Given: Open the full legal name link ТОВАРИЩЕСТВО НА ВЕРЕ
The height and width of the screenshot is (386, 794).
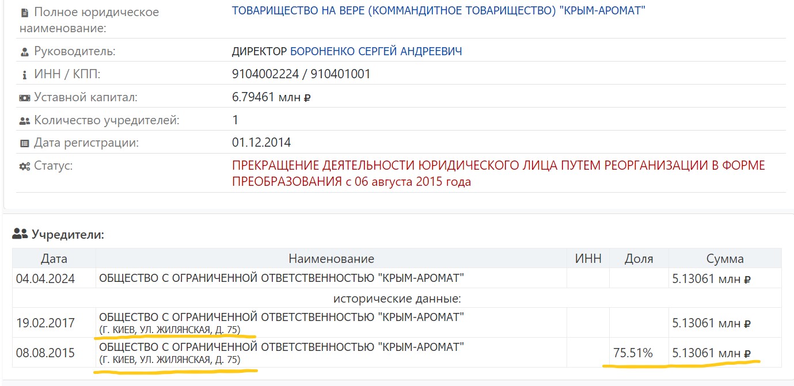Looking at the screenshot, I should pyautogui.click(x=438, y=11).
